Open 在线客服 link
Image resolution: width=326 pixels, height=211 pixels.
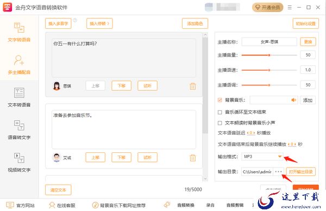click(x=62, y=206)
